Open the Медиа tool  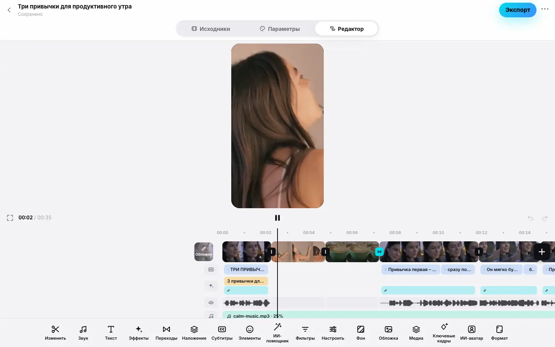tap(416, 333)
